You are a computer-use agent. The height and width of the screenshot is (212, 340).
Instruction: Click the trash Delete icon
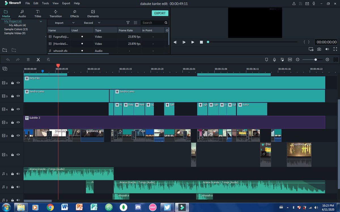pyautogui.click(x=28, y=60)
